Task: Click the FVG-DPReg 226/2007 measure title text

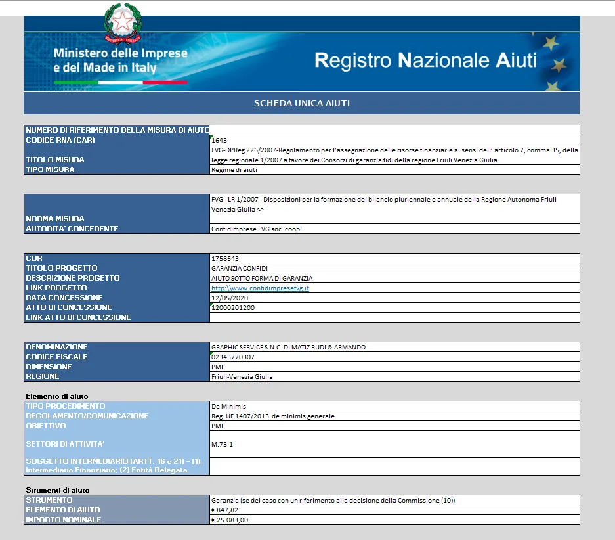Action: point(394,155)
